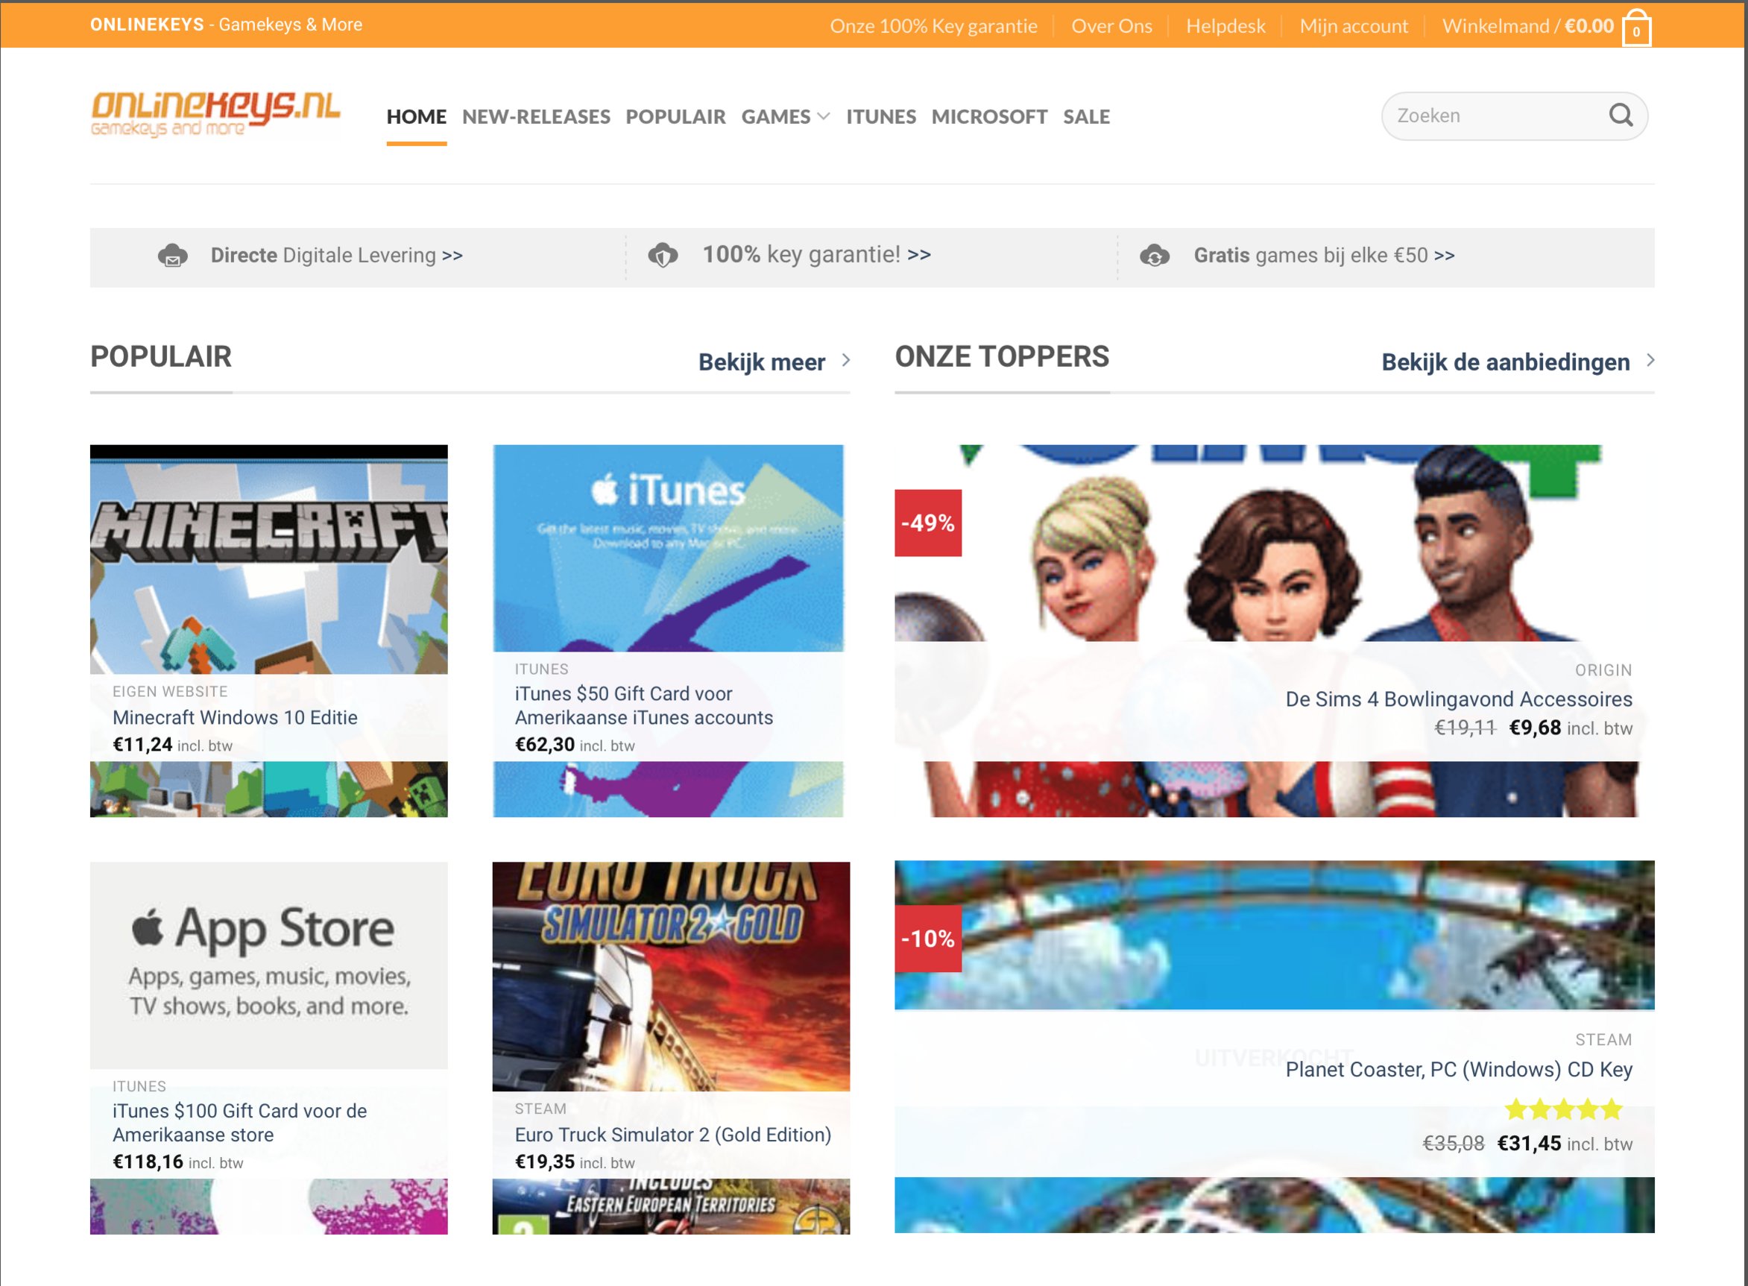Click the Planet Coaster star rating
Viewport: 1748px width, 1286px height.
pos(1565,1109)
